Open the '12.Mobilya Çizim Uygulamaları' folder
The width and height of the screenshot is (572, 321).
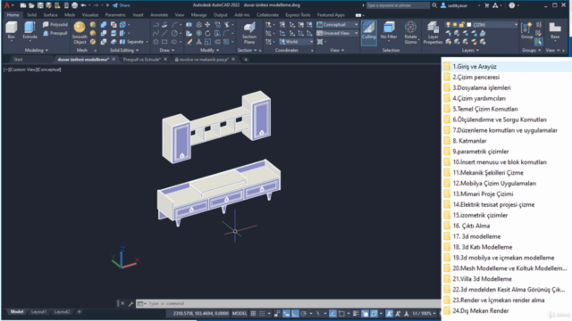click(494, 184)
